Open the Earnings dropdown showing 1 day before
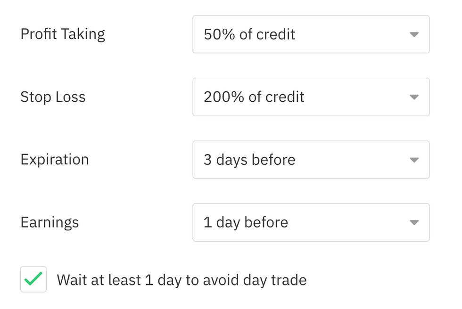Screen dimensions: 462x309 pyautogui.click(x=311, y=222)
